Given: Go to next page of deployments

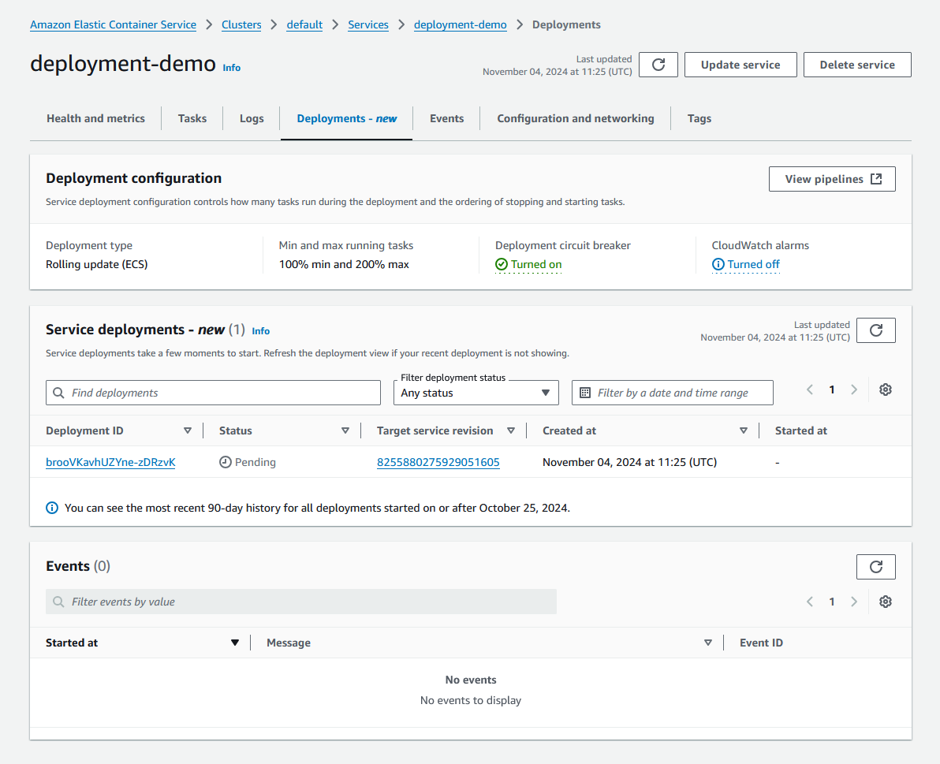Looking at the screenshot, I should click(x=854, y=389).
